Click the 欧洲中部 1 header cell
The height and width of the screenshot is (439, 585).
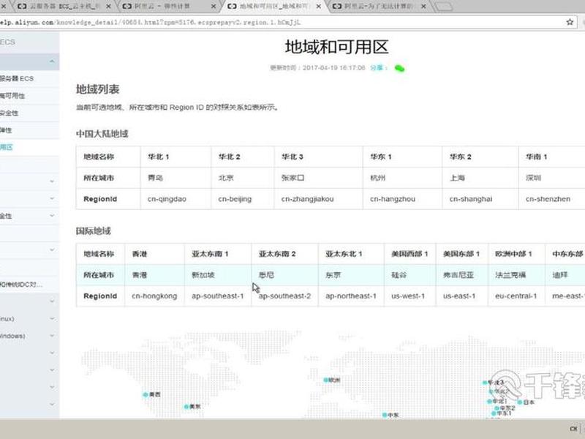point(517,254)
